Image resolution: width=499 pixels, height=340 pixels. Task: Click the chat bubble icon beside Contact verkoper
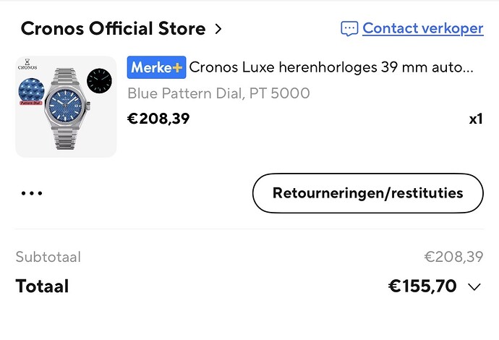tap(349, 29)
